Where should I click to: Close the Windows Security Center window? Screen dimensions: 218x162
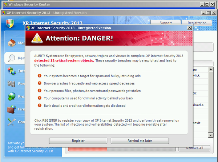[x=212, y=4]
